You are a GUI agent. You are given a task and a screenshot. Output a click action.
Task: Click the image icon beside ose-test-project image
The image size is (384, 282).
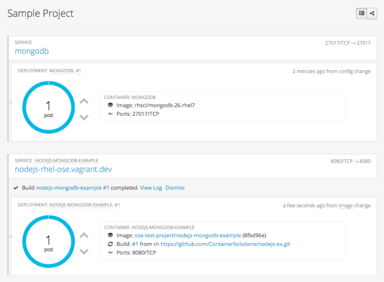(x=110, y=235)
